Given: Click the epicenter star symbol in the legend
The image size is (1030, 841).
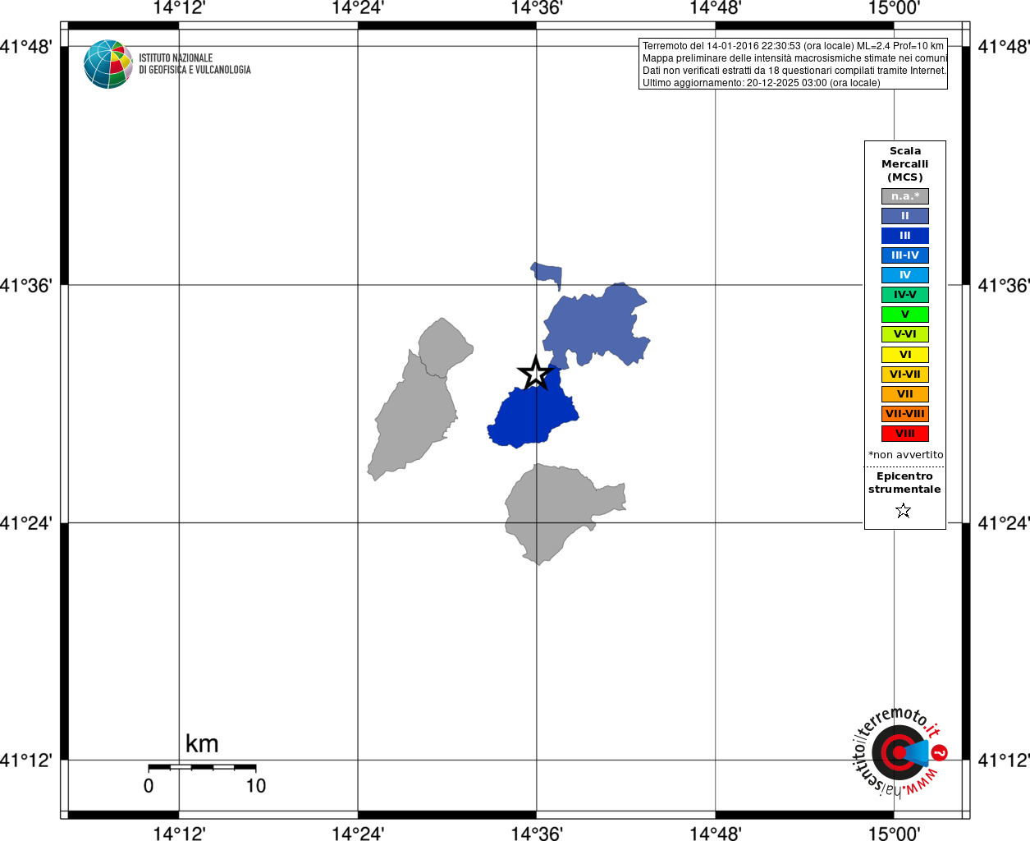Looking at the screenshot, I should tap(904, 511).
